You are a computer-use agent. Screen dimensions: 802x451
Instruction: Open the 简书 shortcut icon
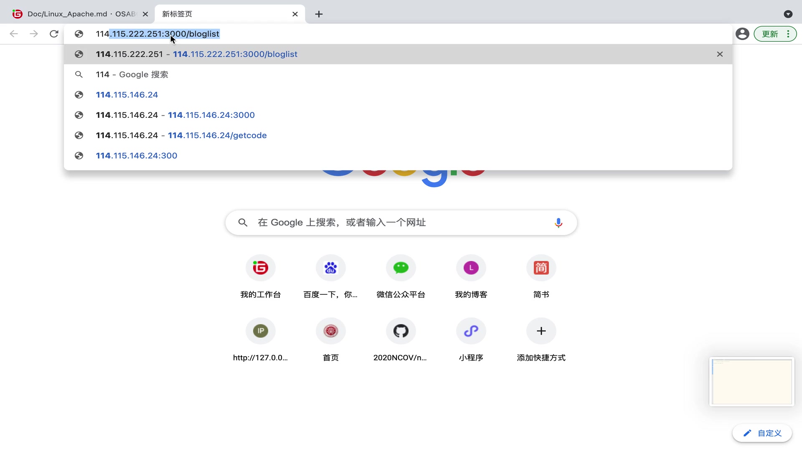pyautogui.click(x=541, y=268)
